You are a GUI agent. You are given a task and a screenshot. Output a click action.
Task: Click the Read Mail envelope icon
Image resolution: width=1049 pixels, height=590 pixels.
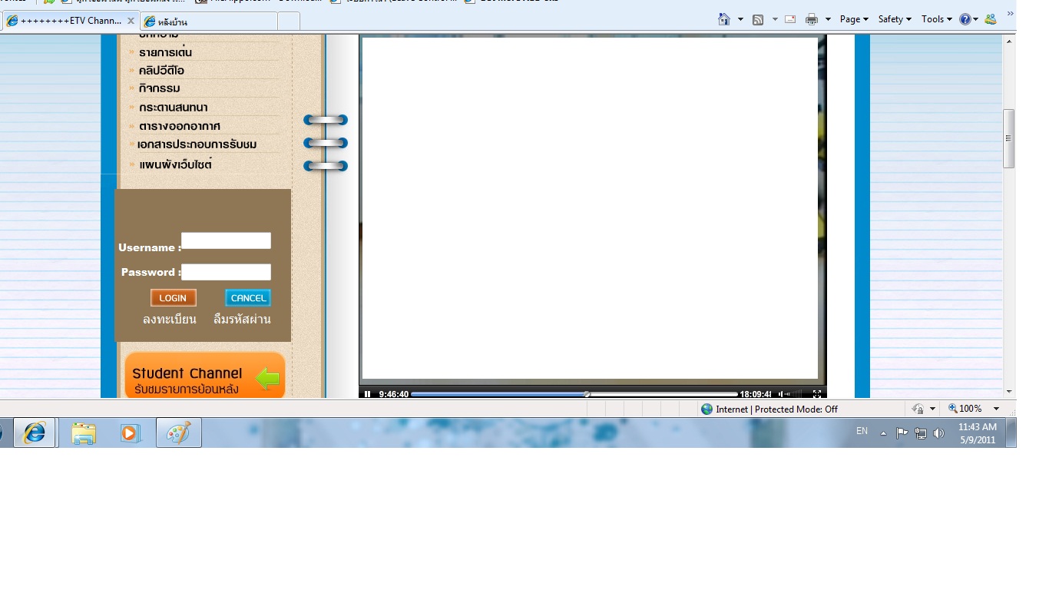click(x=790, y=19)
